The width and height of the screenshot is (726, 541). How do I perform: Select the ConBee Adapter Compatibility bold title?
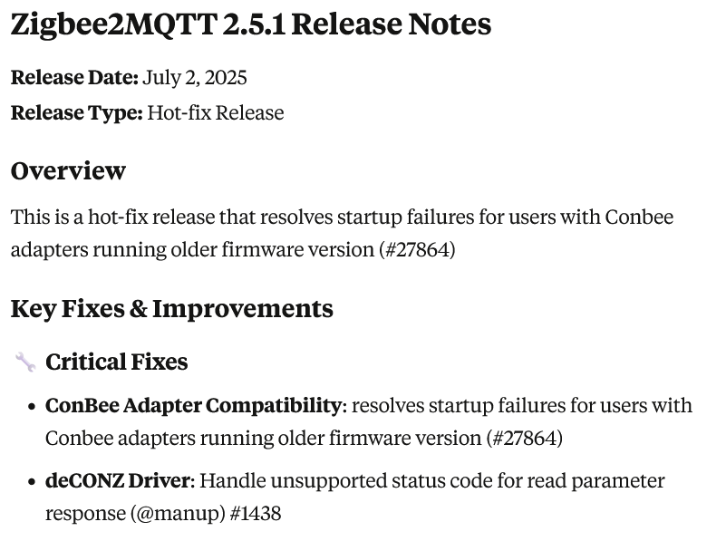[194, 405]
